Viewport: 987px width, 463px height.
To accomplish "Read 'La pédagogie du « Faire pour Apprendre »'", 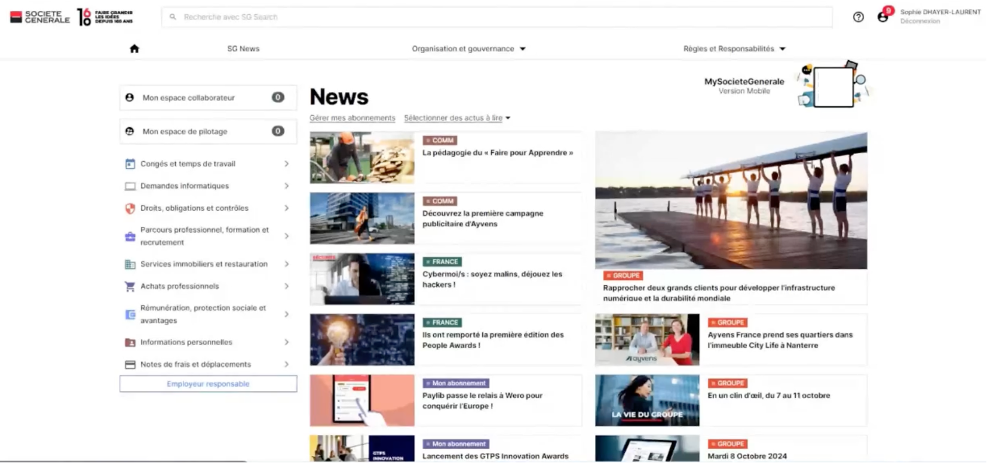I will 498,153.
